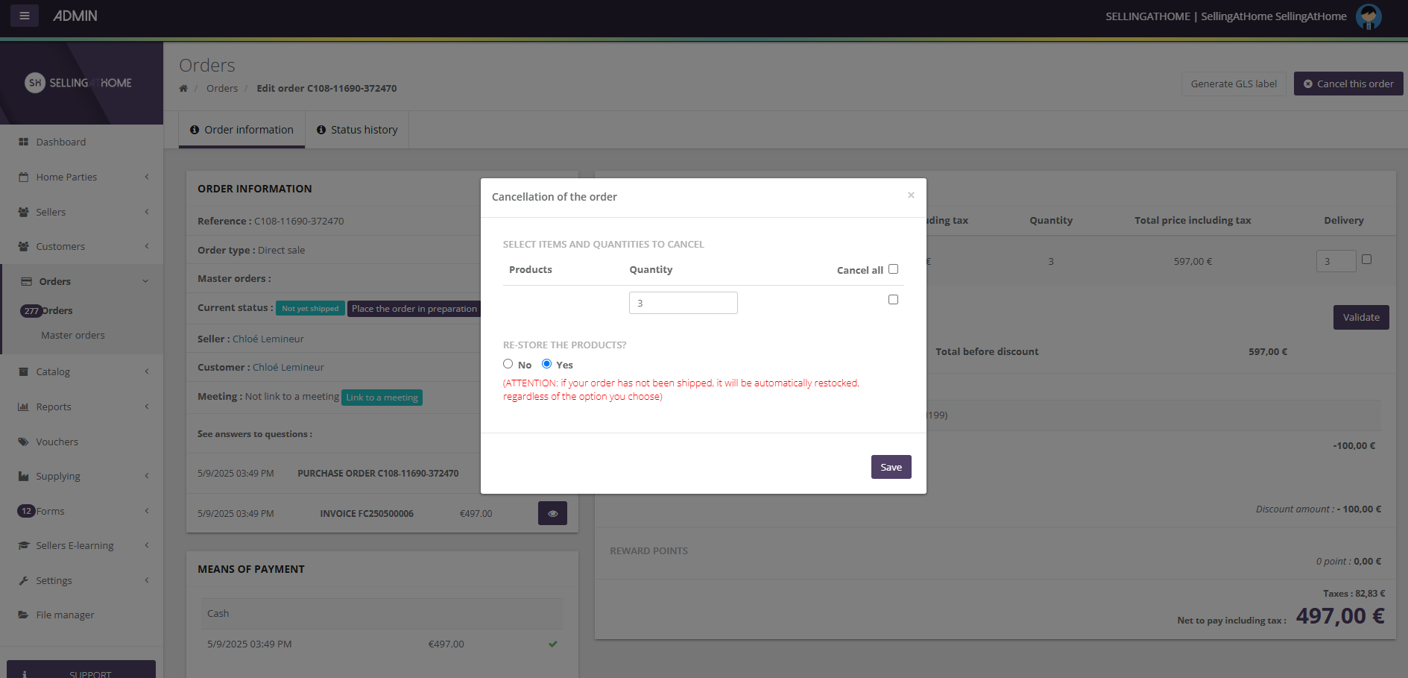Click the eye icon beside invoice FC250500006
Viewport: 1408px width, 678px height.
tap(552, 513)
